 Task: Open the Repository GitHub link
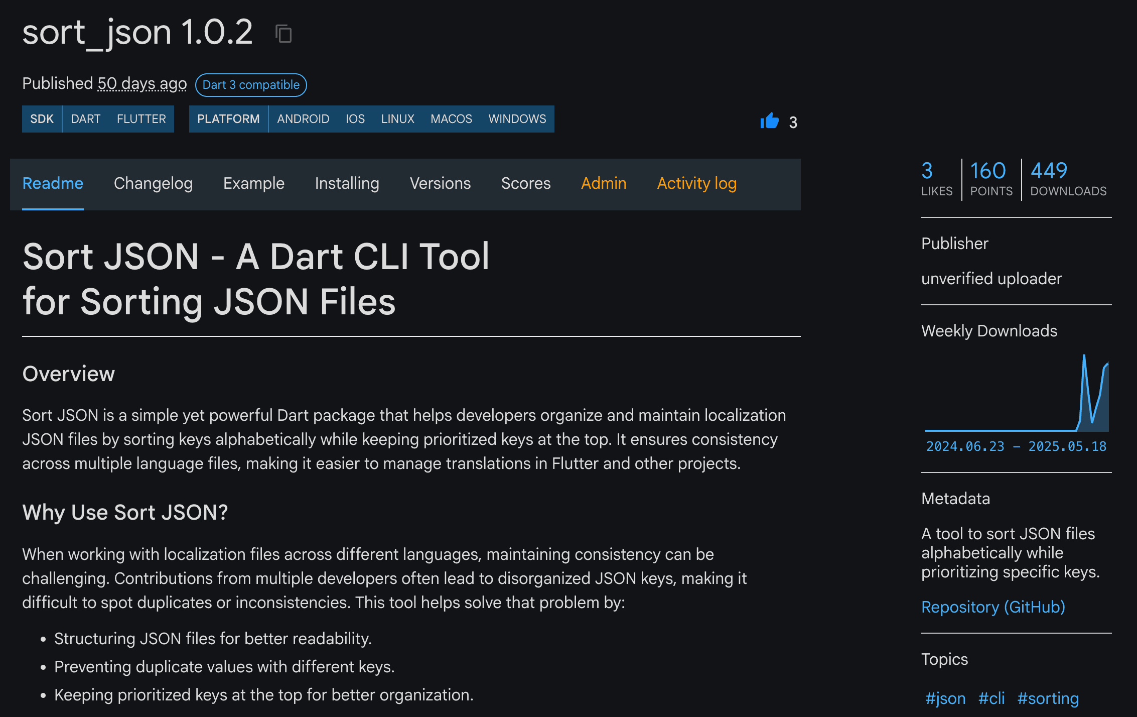[x=993, y=607]
